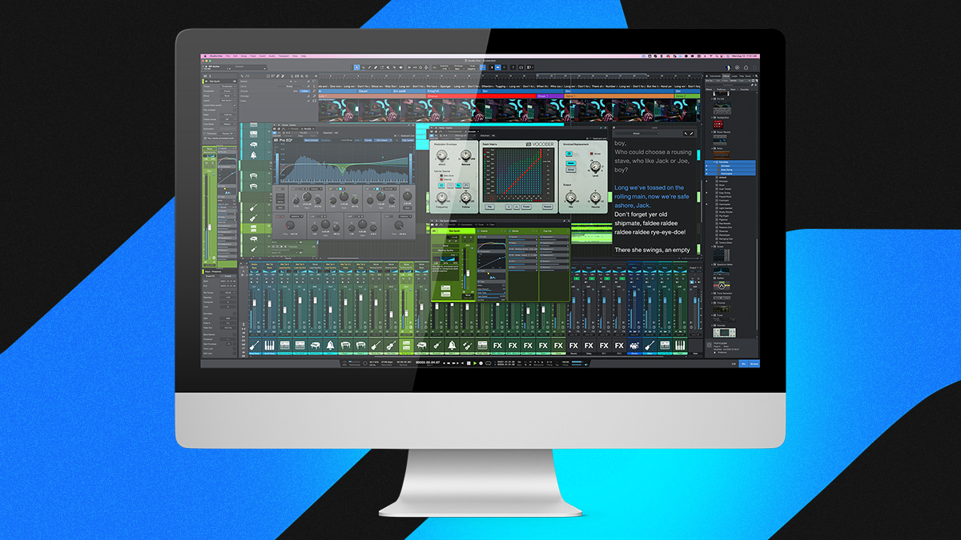
Task: Toggle Band Controls in Pro EQ
Action: [312, 140]
